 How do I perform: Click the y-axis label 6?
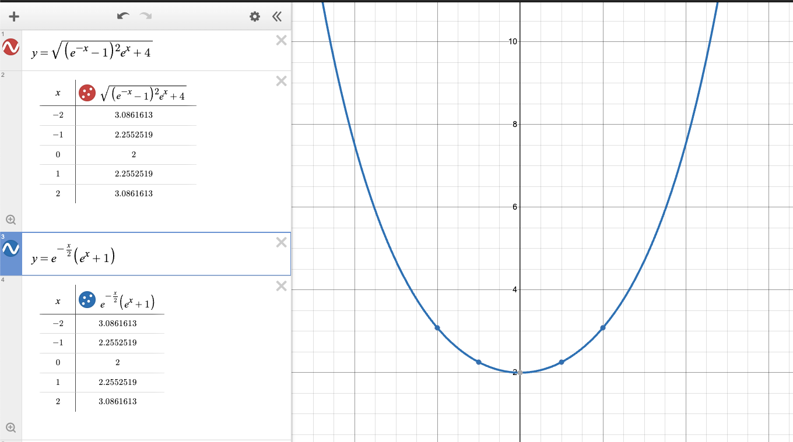(x=515, y=207)
